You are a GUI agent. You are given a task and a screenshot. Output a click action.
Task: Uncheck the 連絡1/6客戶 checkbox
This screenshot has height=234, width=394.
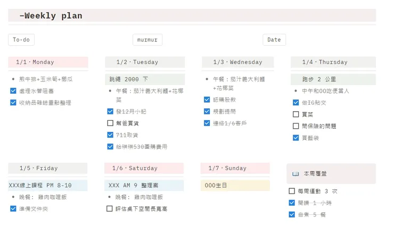click(207, 123)
